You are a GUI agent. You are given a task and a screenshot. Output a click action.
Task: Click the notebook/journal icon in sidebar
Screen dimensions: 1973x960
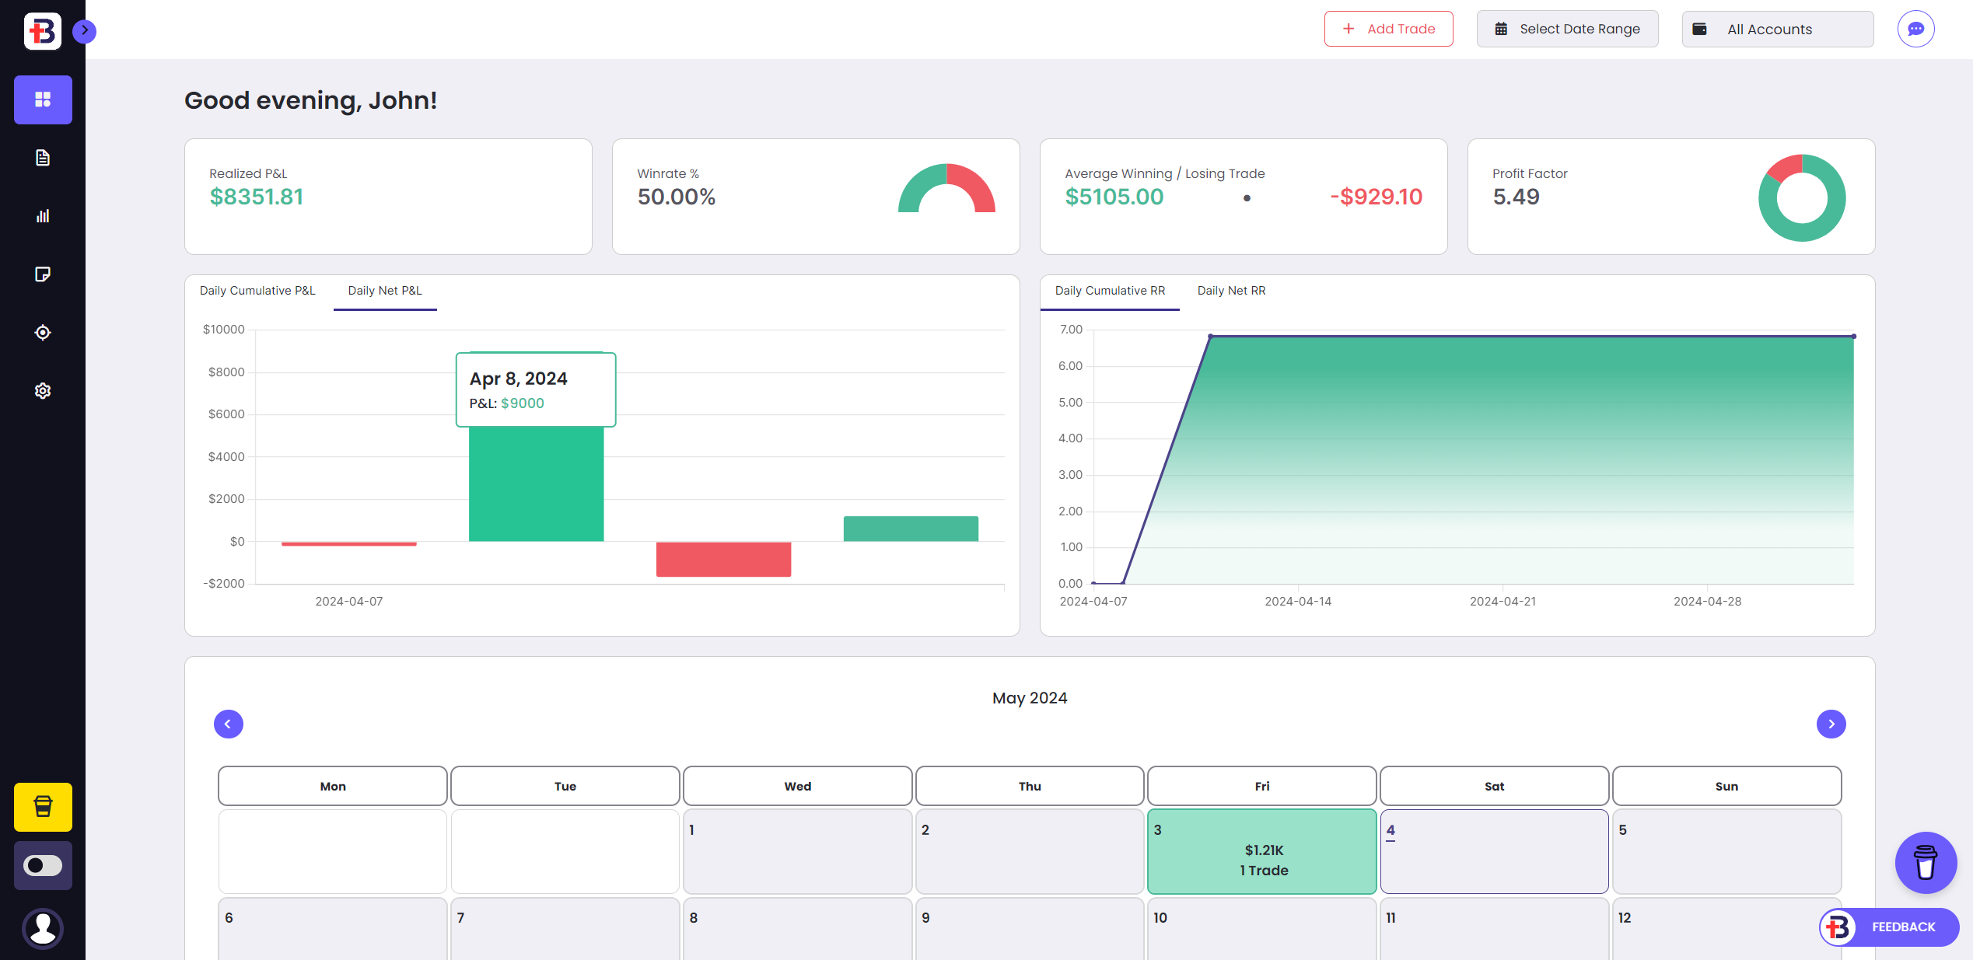[x=41, y=274]
